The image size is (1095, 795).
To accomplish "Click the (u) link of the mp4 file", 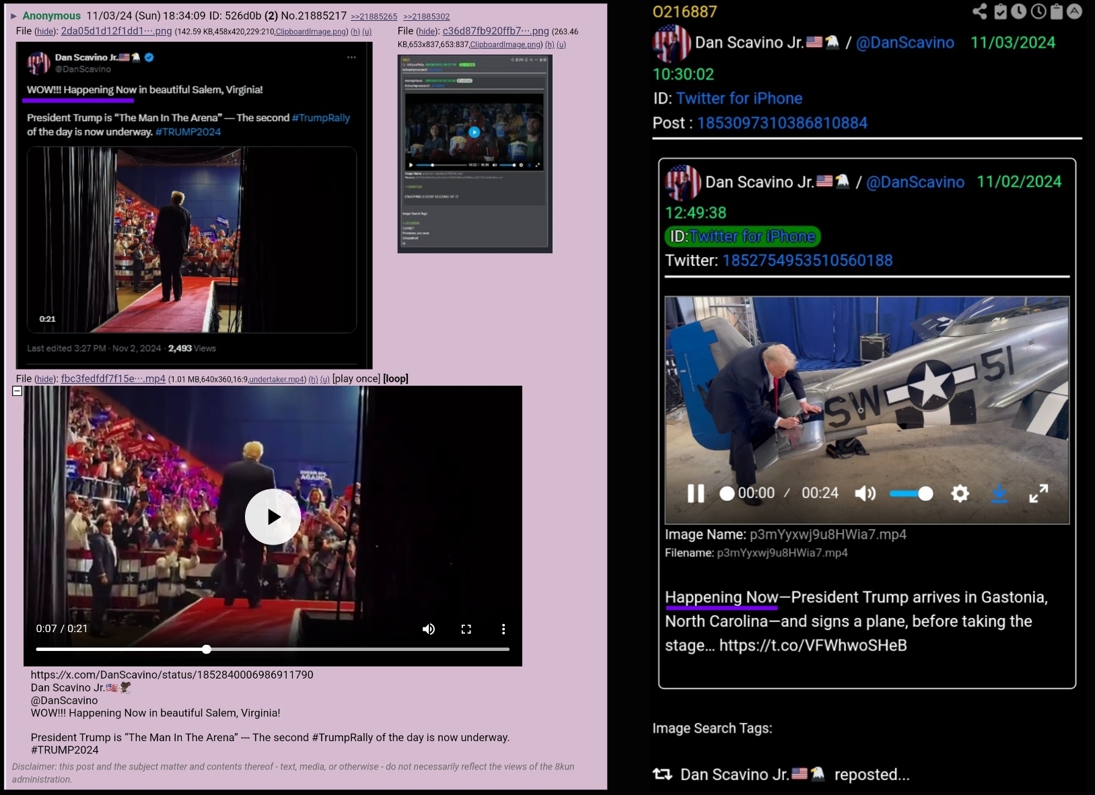I will coord(325,379).
